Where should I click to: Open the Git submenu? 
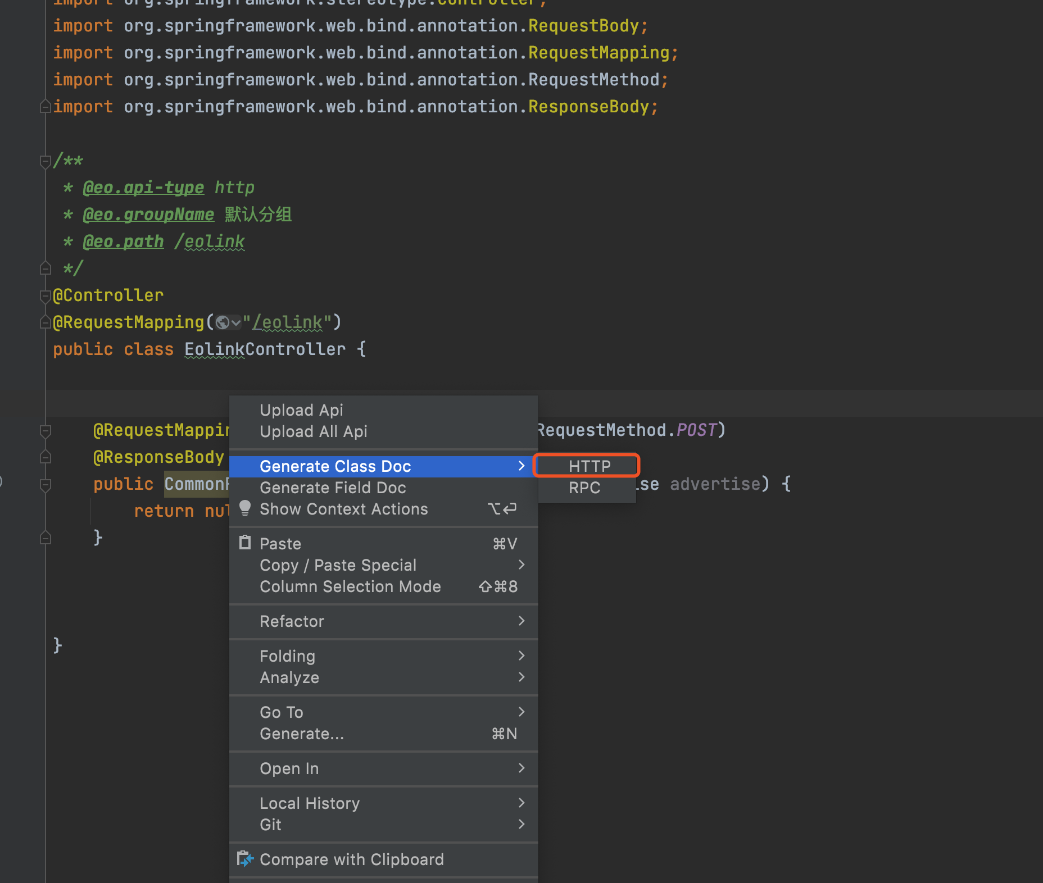(384, 825)
